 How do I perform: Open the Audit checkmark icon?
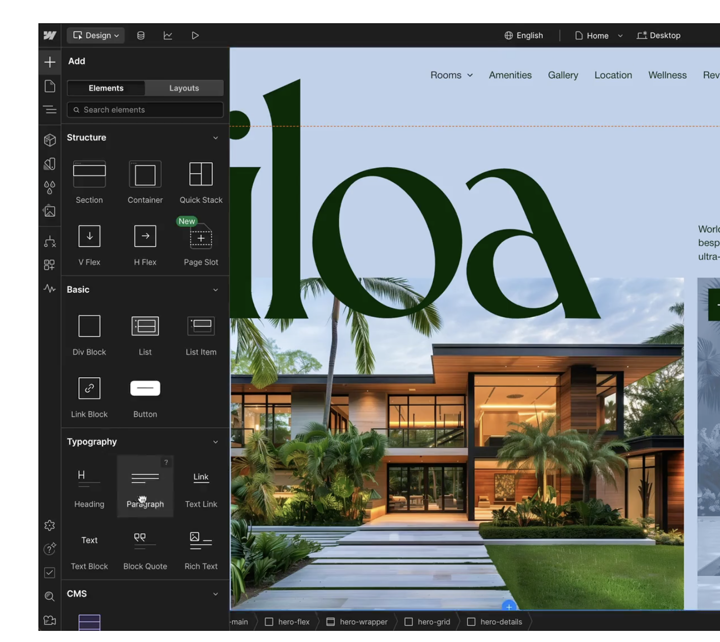point(50,573)
